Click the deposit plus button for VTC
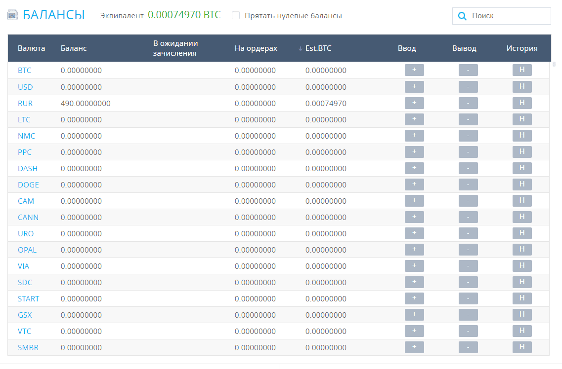 coord(414,331)
